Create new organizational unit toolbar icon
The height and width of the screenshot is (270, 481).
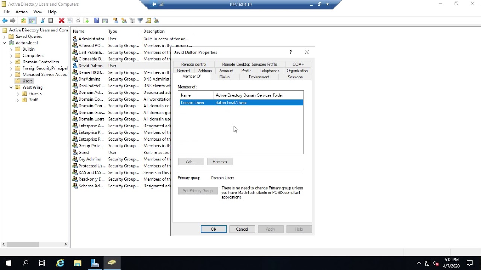[132, 21]
